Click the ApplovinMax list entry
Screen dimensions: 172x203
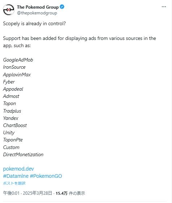17,75
